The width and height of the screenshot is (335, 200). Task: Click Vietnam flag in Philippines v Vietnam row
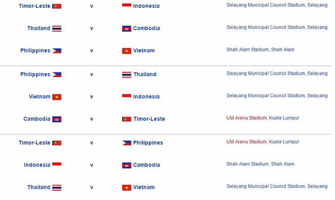[126, 51]
